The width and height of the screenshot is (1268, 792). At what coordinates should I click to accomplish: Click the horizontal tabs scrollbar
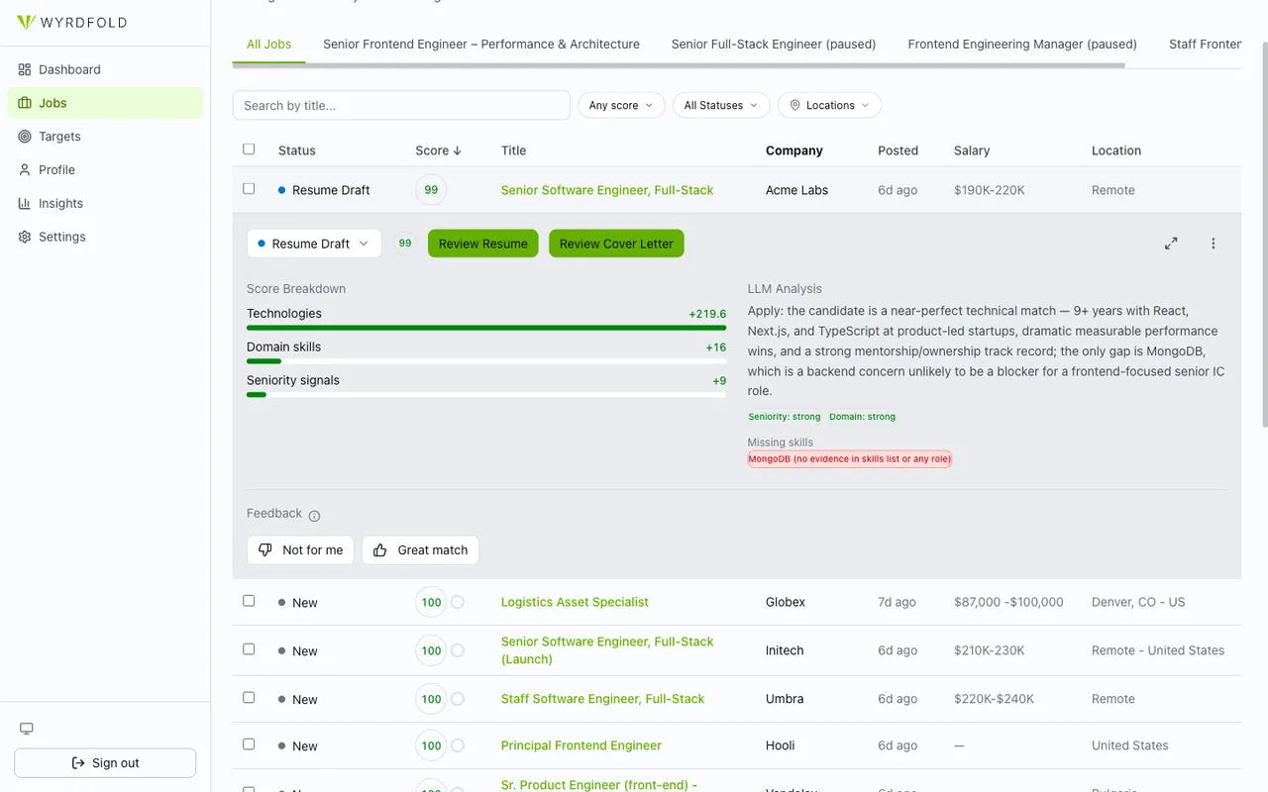pyautogui.click(x=679, y=65)
